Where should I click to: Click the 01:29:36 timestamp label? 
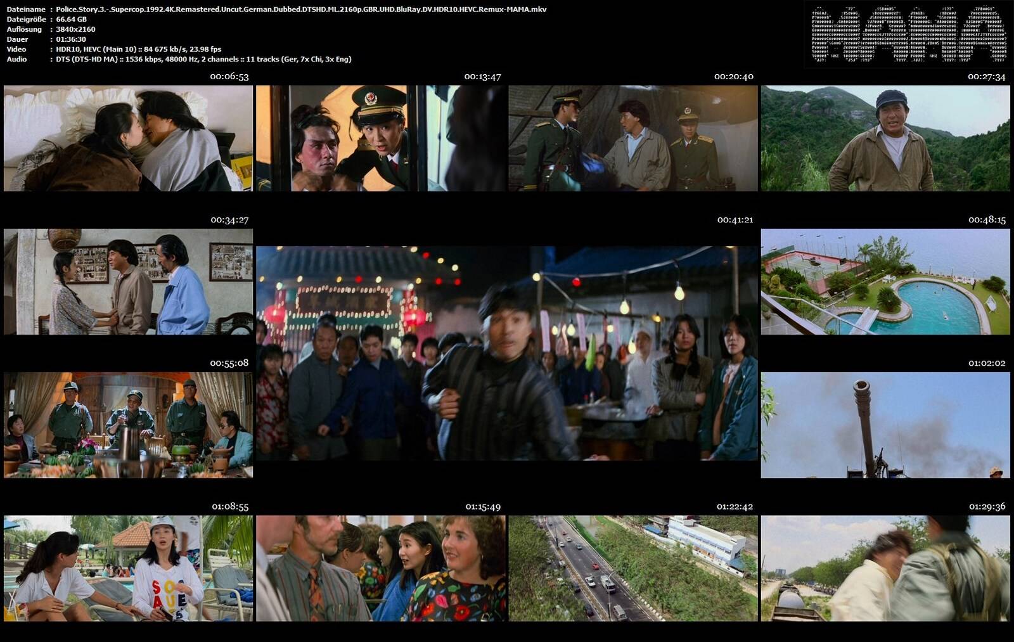(987, 507)
